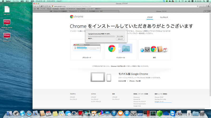
Task: Launch TeamViewer from the Dock
Action: click(172, 113)
